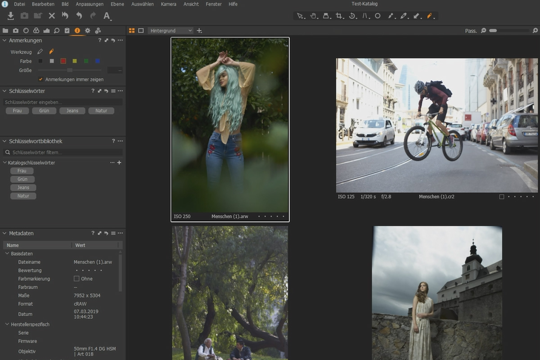Collapse the Katalogschlüsselwörter list
The width and height of the screenshot is (540, 360).
pos(4,163)
